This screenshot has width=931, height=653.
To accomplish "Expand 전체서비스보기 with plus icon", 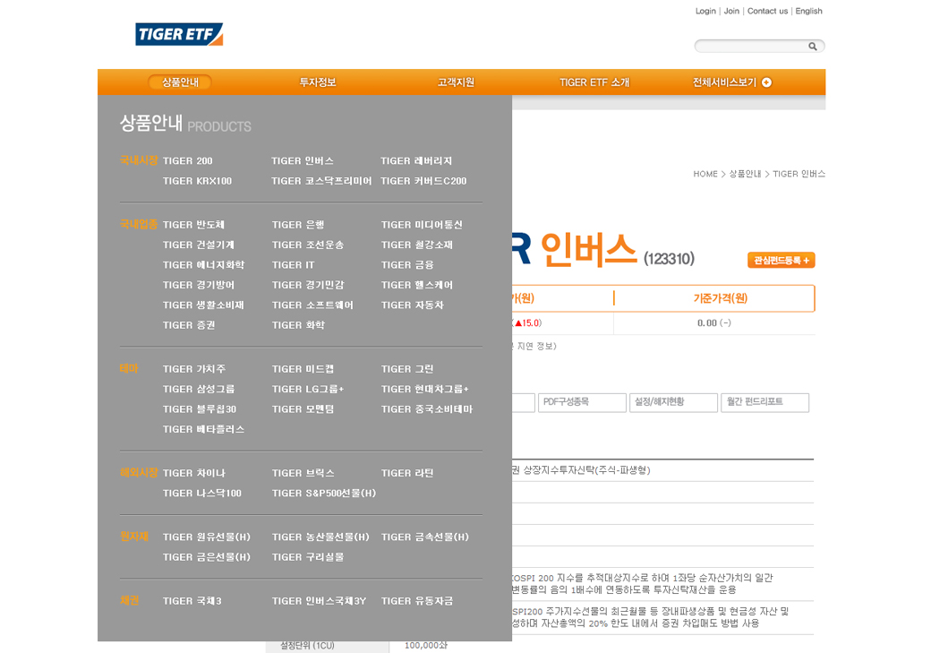I will [731, 82].
